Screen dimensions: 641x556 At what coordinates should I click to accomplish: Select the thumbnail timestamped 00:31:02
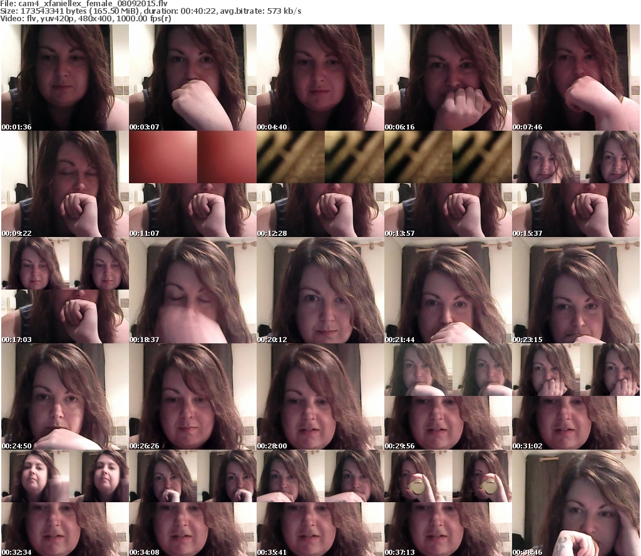click(x=576, y=397)
